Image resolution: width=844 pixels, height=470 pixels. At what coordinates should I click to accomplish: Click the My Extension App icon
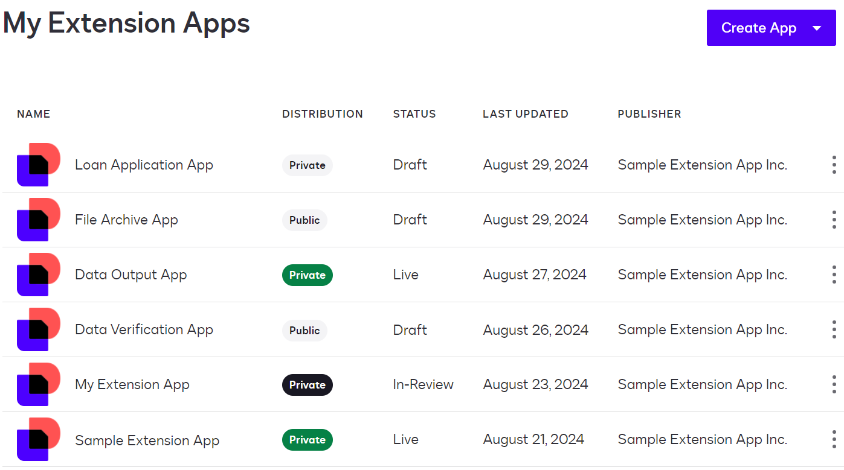click(38, 384)
